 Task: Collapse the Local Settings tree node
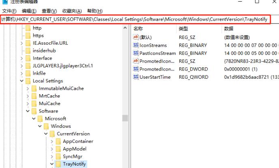[x=21, y=81]
